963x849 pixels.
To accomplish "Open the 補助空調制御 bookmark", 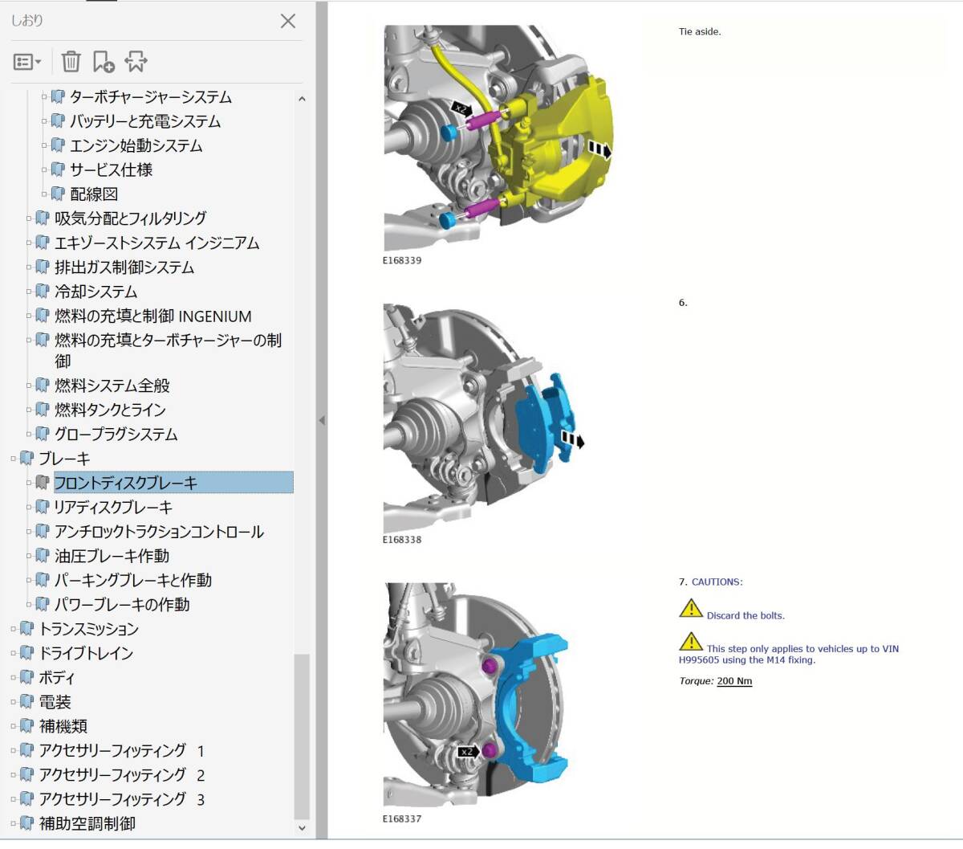I will point(87,823).
